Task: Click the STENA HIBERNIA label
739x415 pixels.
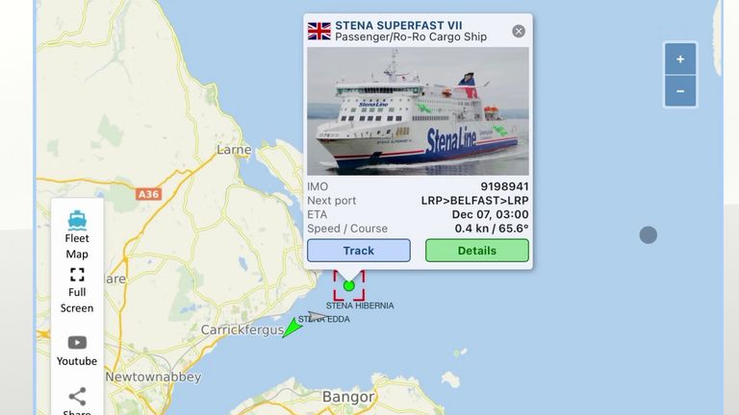Action: tap(360, 305)
